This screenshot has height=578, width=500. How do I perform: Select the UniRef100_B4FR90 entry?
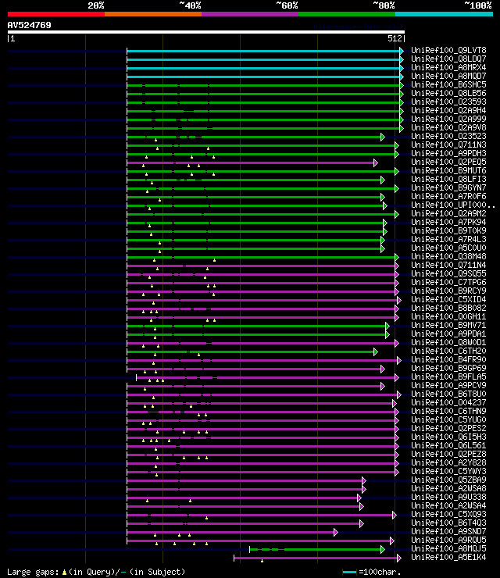point(448,360)
